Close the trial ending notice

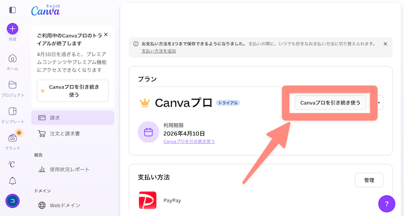[106, 34]
